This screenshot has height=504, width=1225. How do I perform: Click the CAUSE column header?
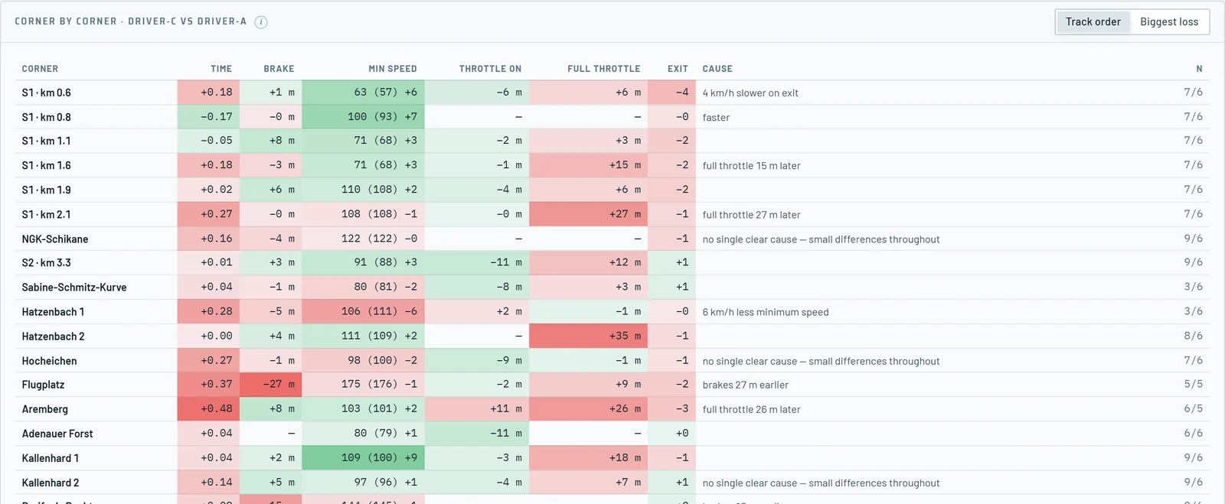(717, 69)
